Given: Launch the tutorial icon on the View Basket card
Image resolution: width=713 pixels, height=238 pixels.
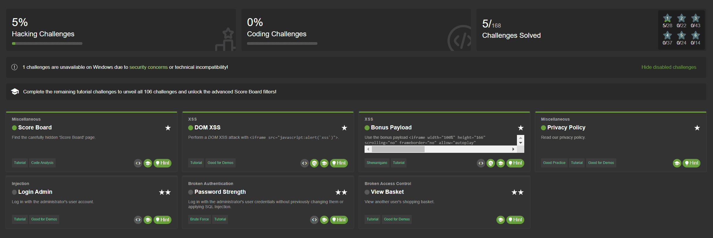Looking at the screenshot, I should pos(501,220).
